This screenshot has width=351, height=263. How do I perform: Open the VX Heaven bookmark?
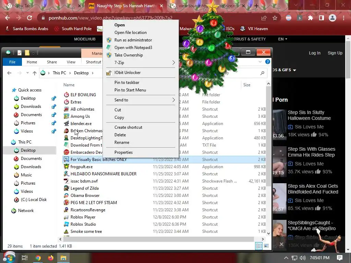[x=254, y=29]
